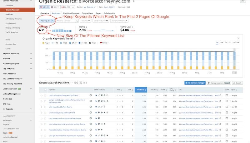The height and width of the screenshot is (143, 250).
Task: Check row 'child custody and living with girlfriend'
Action: 45,96
